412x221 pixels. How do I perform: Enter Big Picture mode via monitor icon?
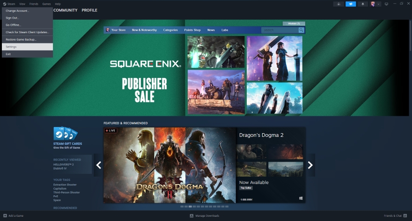click(386, 4)
